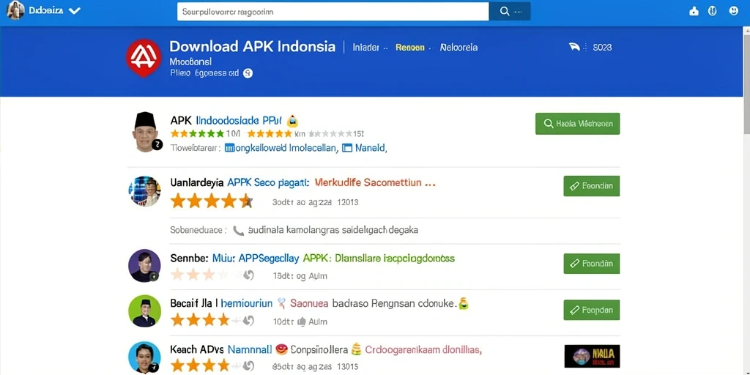Image resolution: width=750 pixels, height=375 pixels.
Task: Click round icon after Plleo 6gpaesa od
Action: (x=248, y=73)
